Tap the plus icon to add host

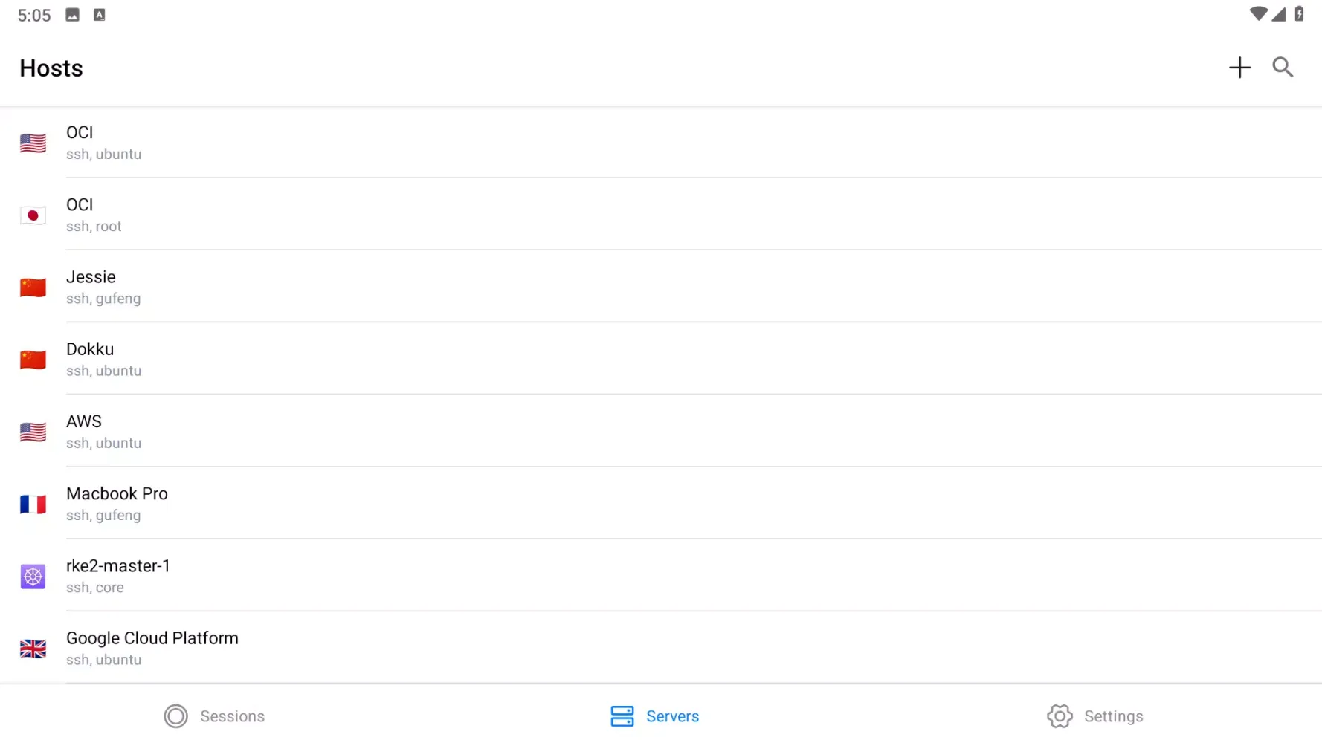point(1239,68)
